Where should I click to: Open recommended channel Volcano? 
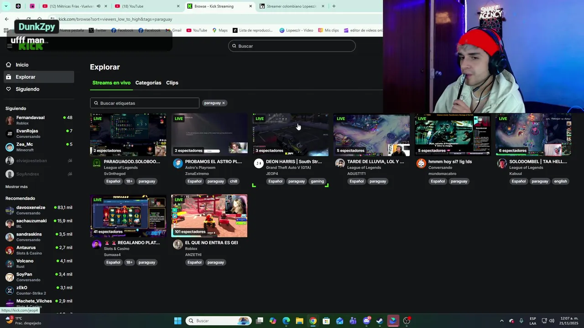click(x=39, y=263)
